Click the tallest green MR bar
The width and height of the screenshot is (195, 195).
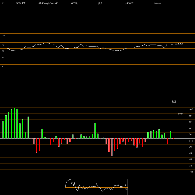14,123
